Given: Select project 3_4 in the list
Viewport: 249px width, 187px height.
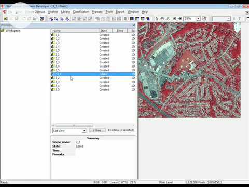Looking at the screenshot, I should click(x=93, y=86).
